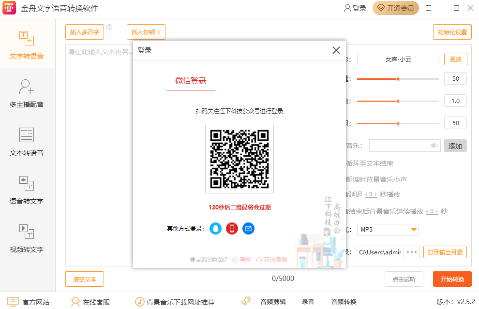Open the 文本转语音 sidebar module
479x309 pixels.
pyautogui.click(x=27, y=142)
